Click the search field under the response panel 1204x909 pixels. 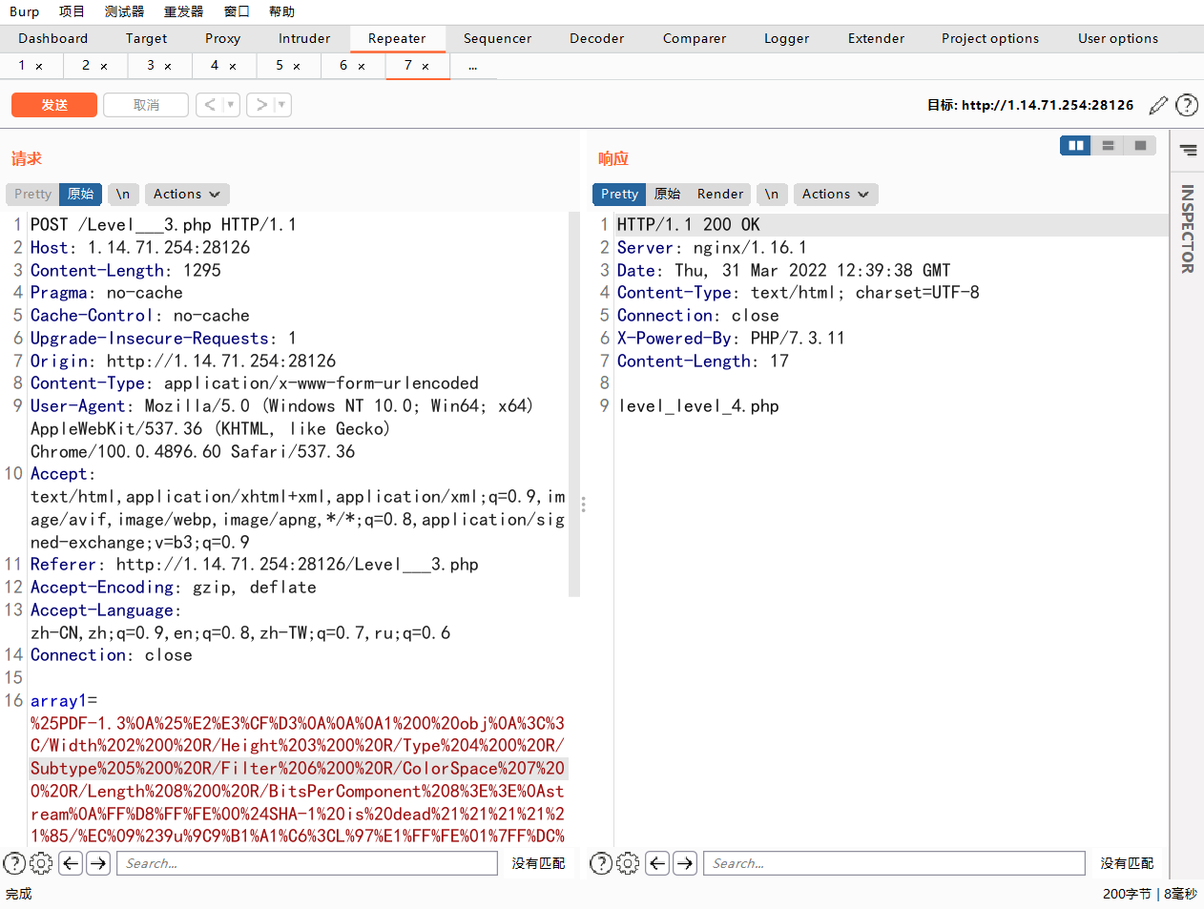point(893,863)
